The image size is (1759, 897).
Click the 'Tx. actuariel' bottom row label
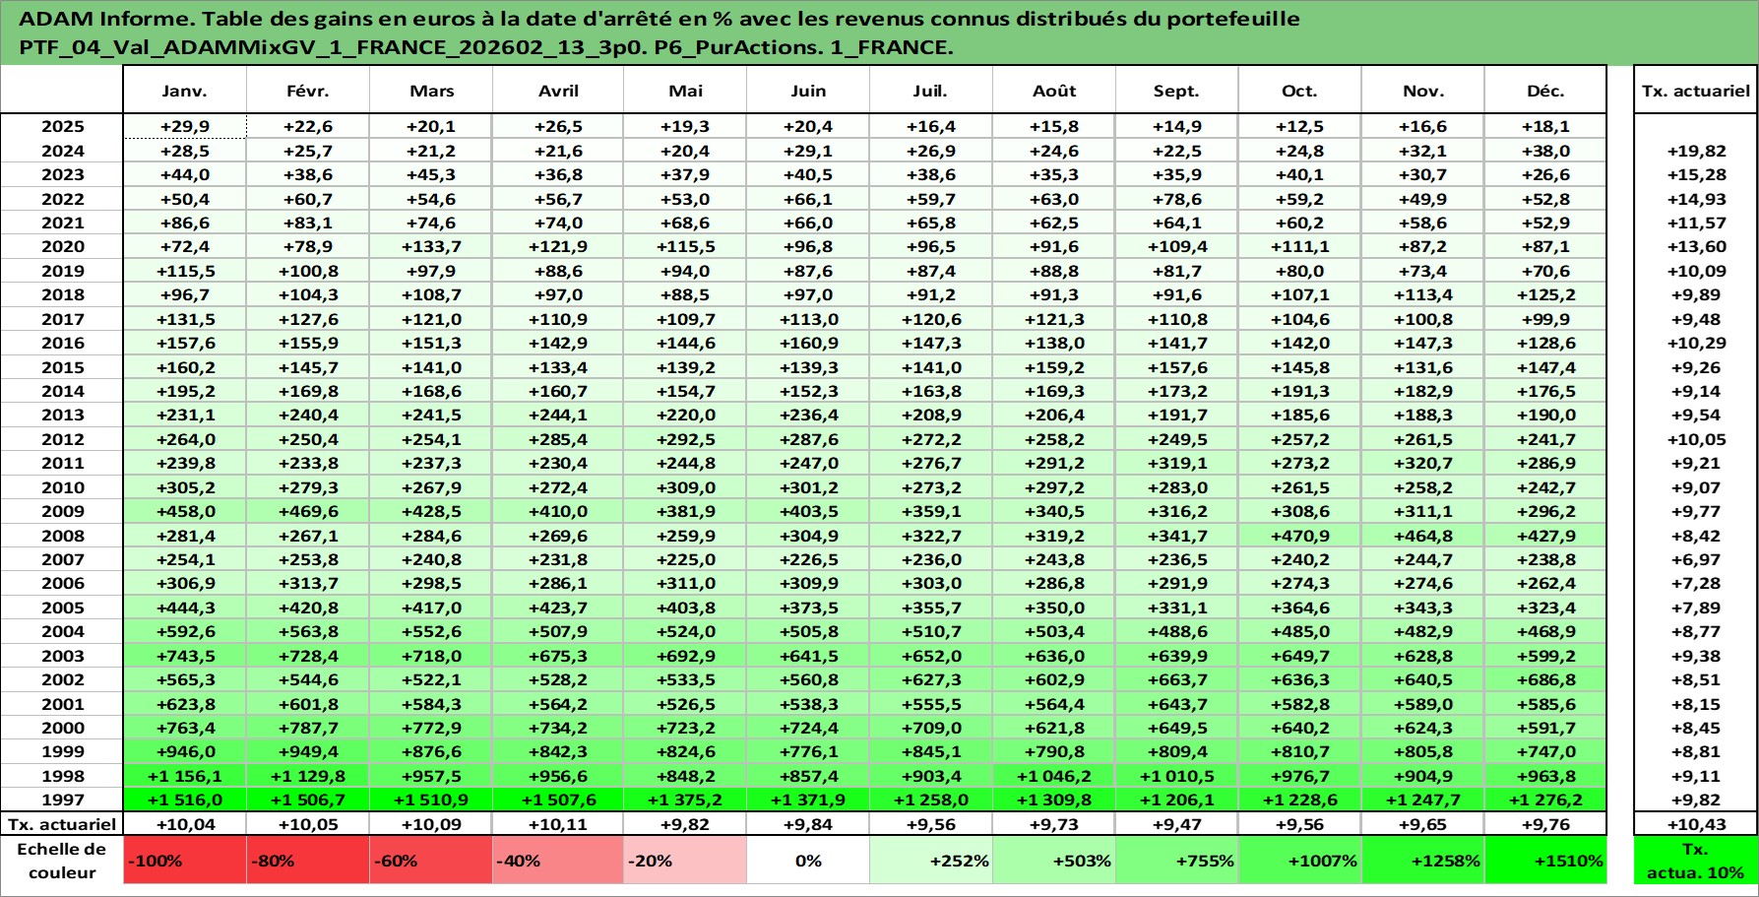[62, 824]
